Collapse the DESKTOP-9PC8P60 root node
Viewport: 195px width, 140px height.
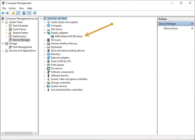pyautogui.click(x=41, y=19)
